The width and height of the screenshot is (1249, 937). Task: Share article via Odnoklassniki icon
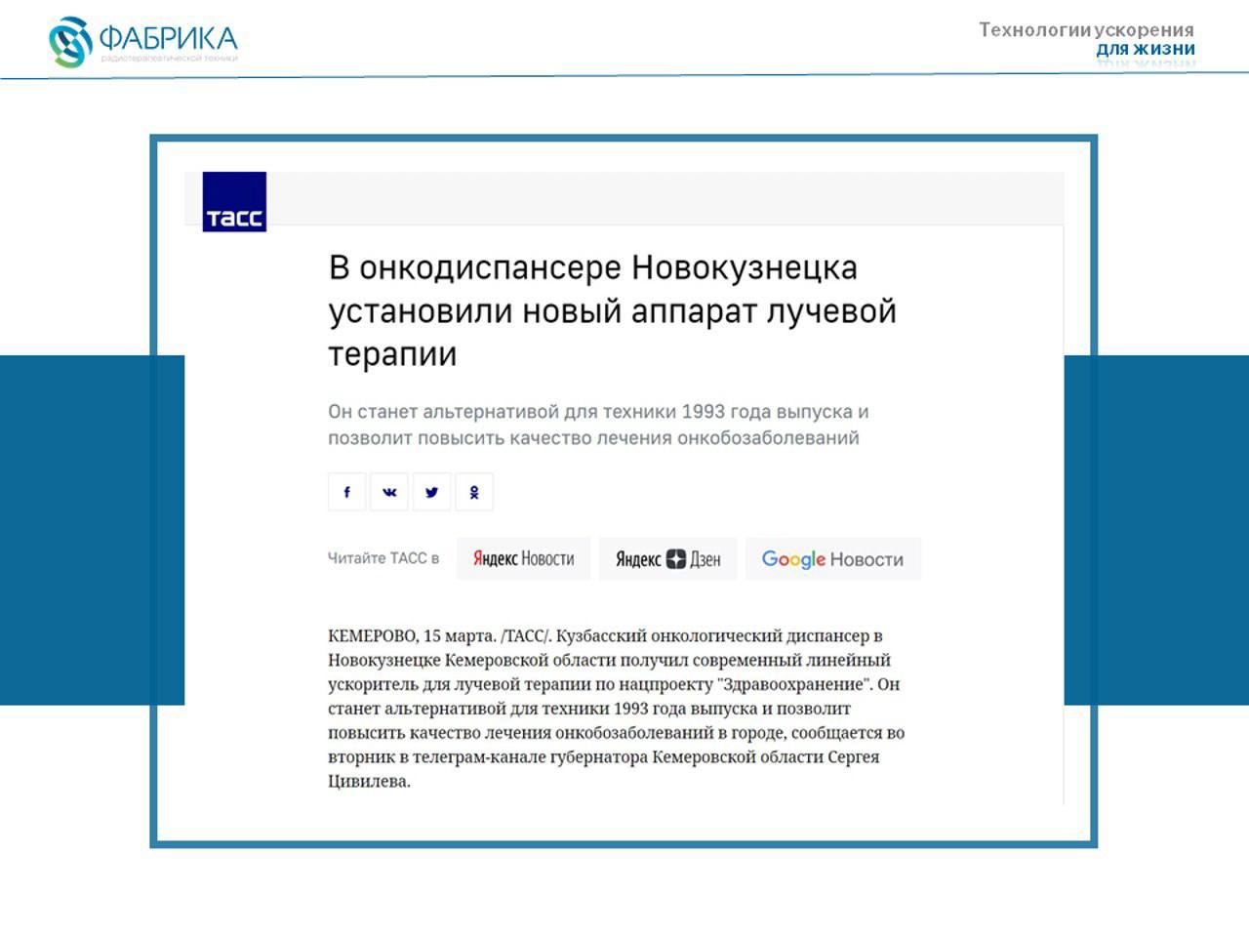474,492
